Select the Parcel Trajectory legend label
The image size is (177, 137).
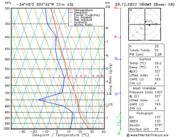tap(87, 15)
